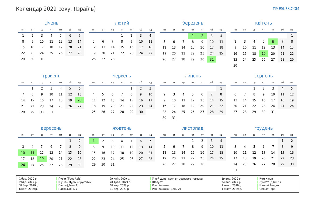Select the month heading 'лютий'
This screenshot has width=315, height=223.
tap(122, 23)
